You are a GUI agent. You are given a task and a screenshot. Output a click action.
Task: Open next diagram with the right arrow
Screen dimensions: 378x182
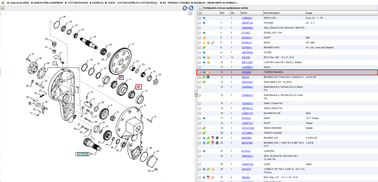(x=191, y=8)
